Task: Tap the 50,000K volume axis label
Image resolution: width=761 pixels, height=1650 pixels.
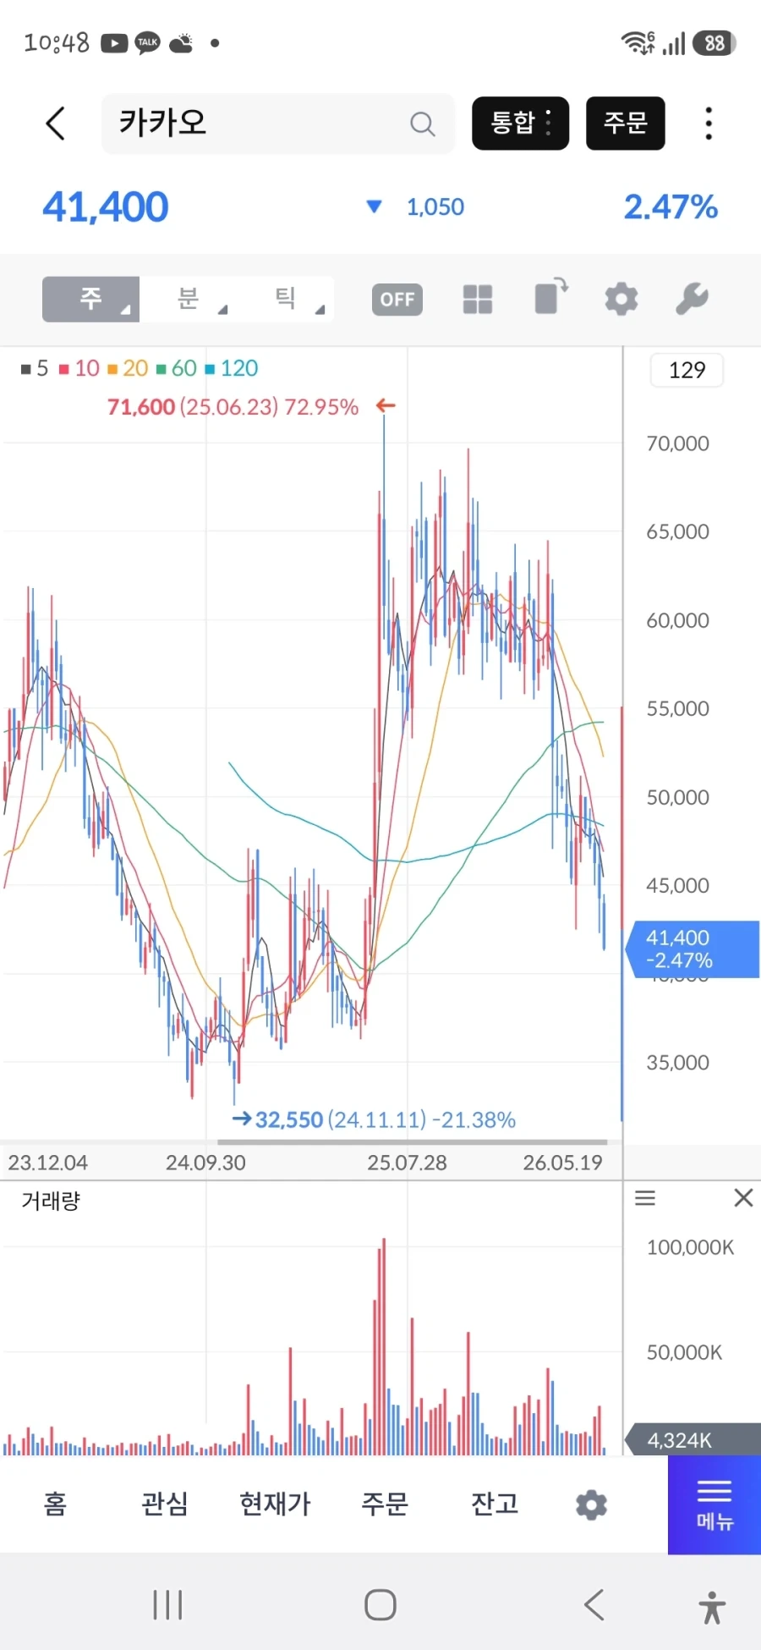Action: click(685, 1352)
